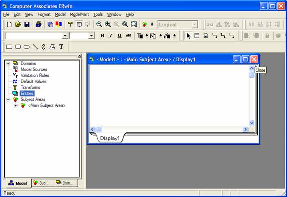This screenshot has height=197, width=287.
Task: Open the font name dropdown
Action: point(65,36)
